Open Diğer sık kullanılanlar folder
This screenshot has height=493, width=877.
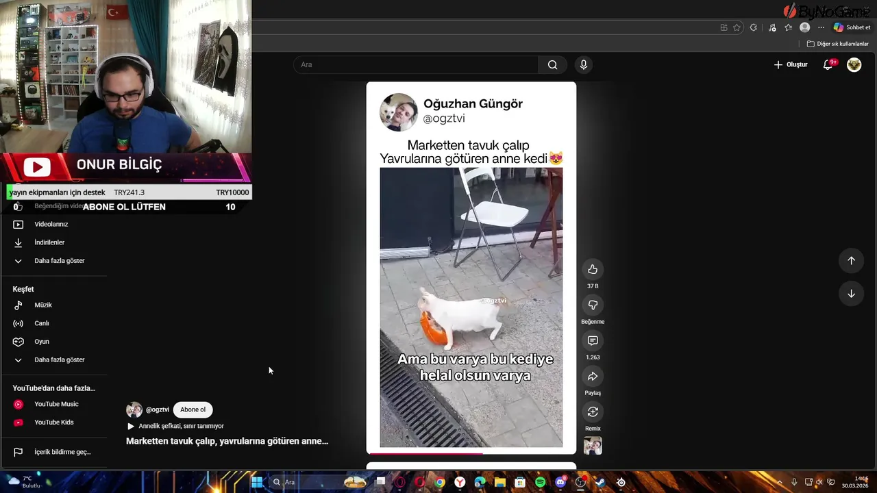837,44
